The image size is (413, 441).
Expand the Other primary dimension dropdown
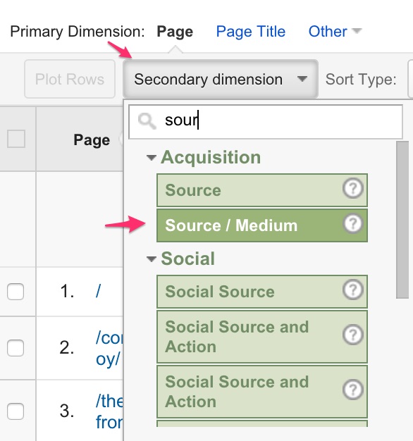[335, 32]
